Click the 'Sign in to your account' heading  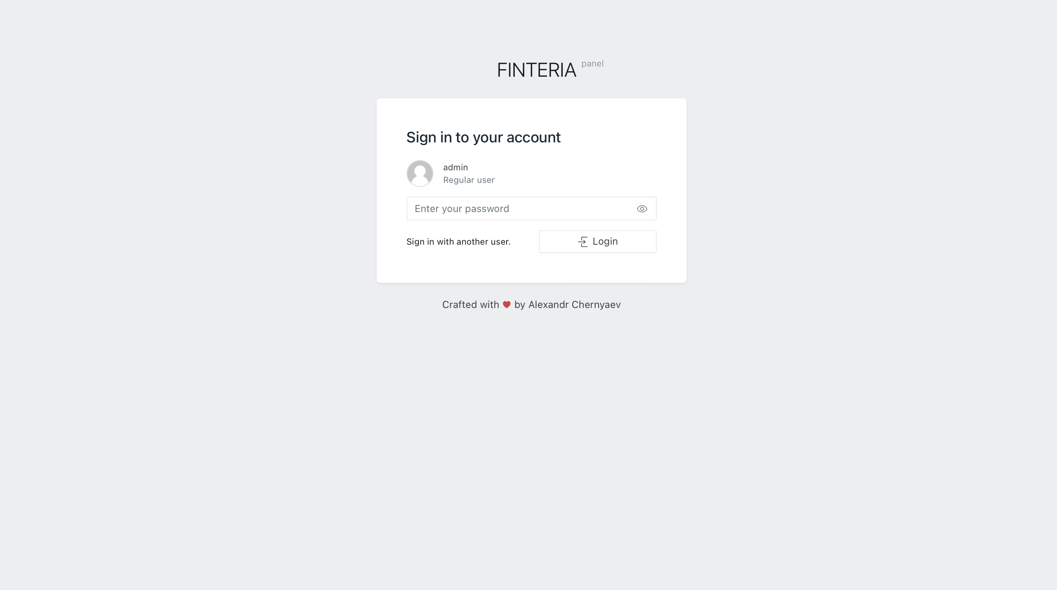point(483,137)
